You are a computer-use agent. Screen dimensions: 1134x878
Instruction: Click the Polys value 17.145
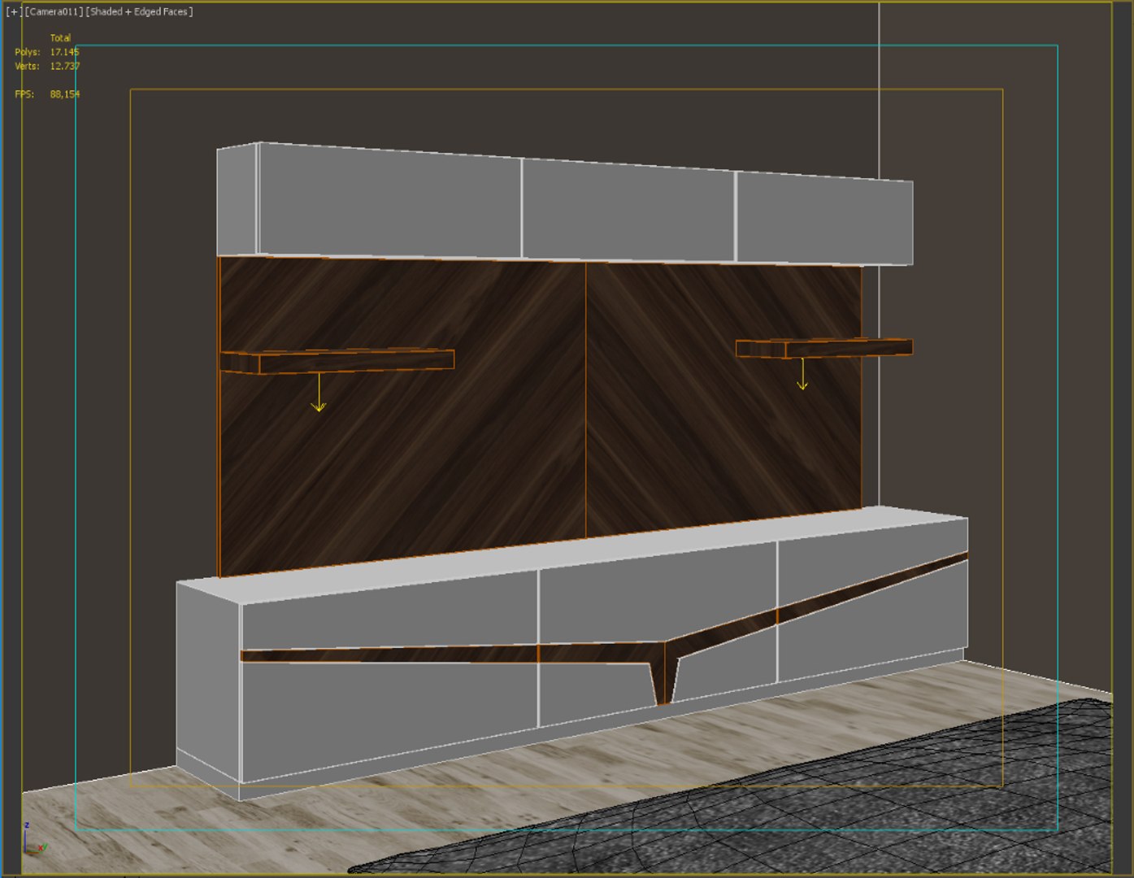pyautogui.click(x=65, y=52)
